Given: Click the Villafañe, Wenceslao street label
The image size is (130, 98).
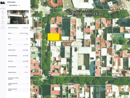Looking at the screenshot, I should (84, 13).
